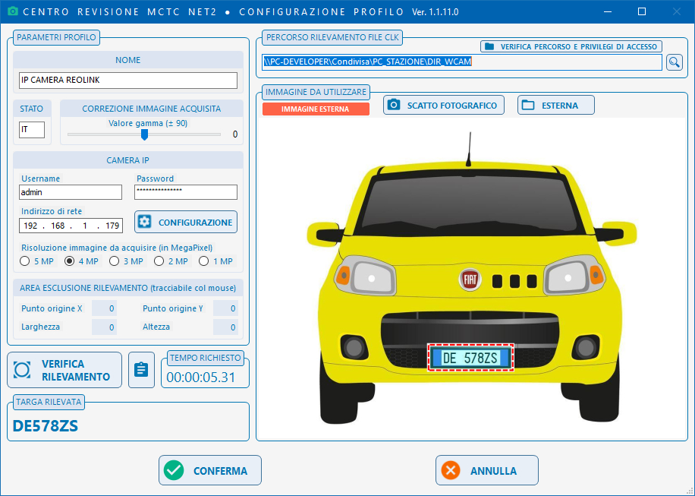This screenshot has width=695, height=496.
Task: Click the profile name field IP CAMERA REOLINK
Action: [127, 81]
